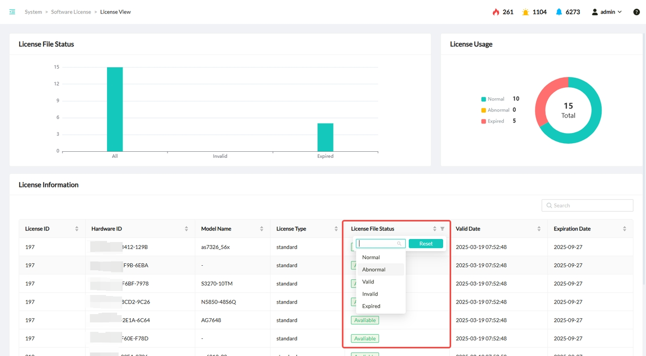The image size is (646, 356).
Task: Select Invalid from the status filter list
Action: pyautogui.click(x=370, y=294)
